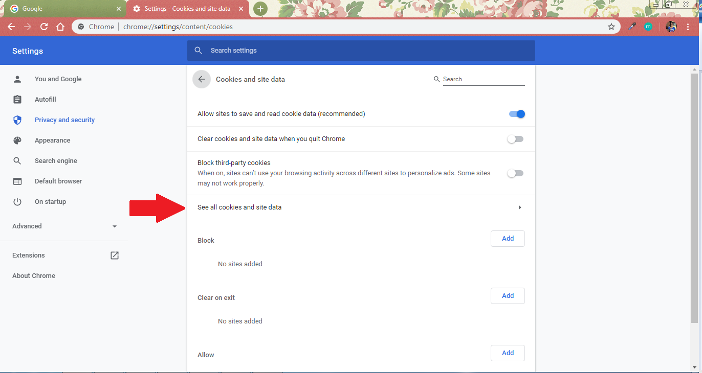The image size is (702, 373).
Task: Focus the cookies Search field
Action: [484, 79]
